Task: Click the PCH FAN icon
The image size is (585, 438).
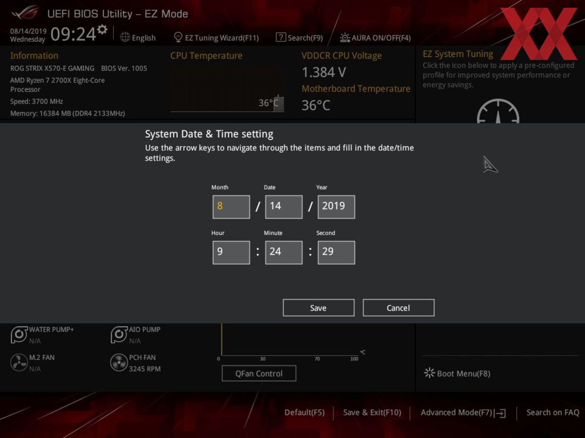Action: [x=119, y=362]
